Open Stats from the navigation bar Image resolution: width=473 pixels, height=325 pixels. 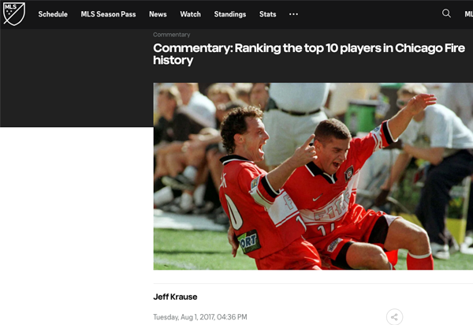(268, 14)
